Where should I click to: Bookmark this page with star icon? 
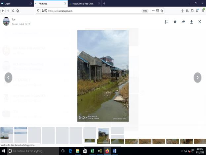click(162, 11)
